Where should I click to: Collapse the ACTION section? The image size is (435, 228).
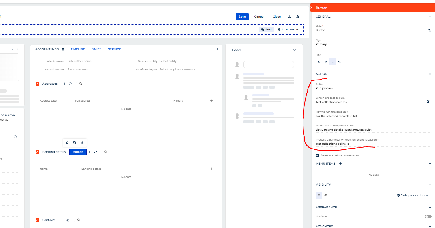click(430, 74)
